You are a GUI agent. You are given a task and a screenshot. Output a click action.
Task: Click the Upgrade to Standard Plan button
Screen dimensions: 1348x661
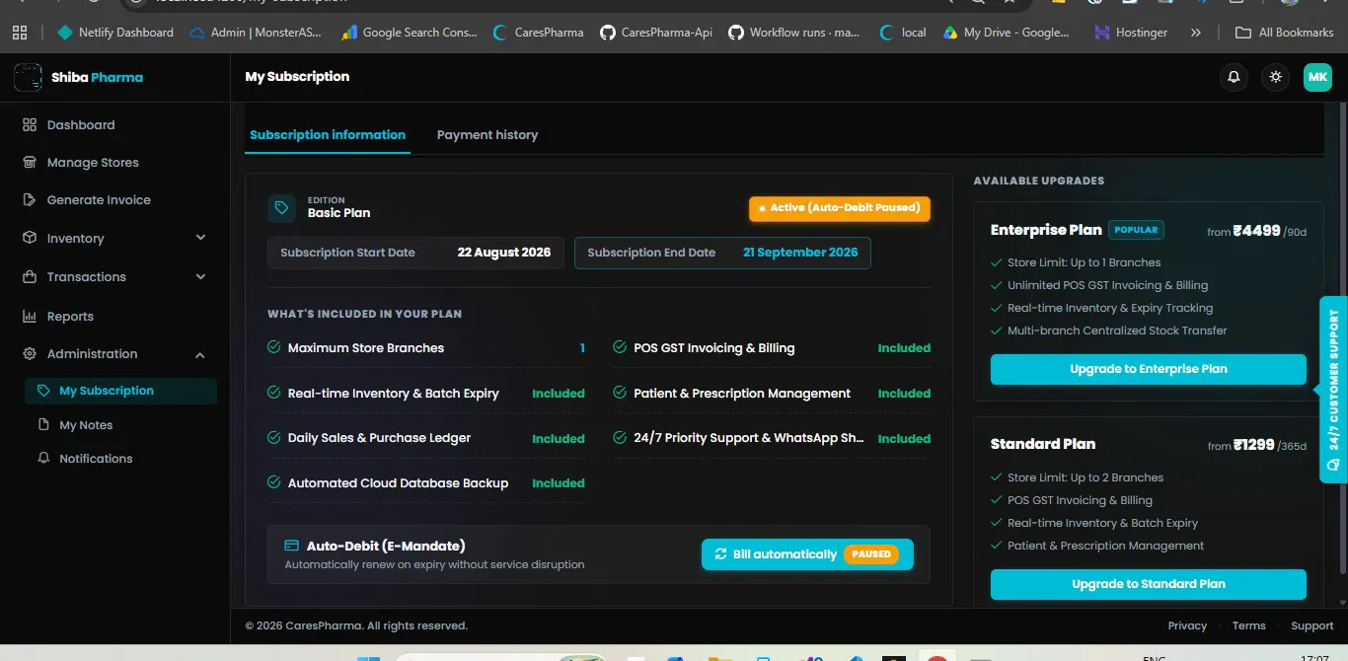(1149, 584)
